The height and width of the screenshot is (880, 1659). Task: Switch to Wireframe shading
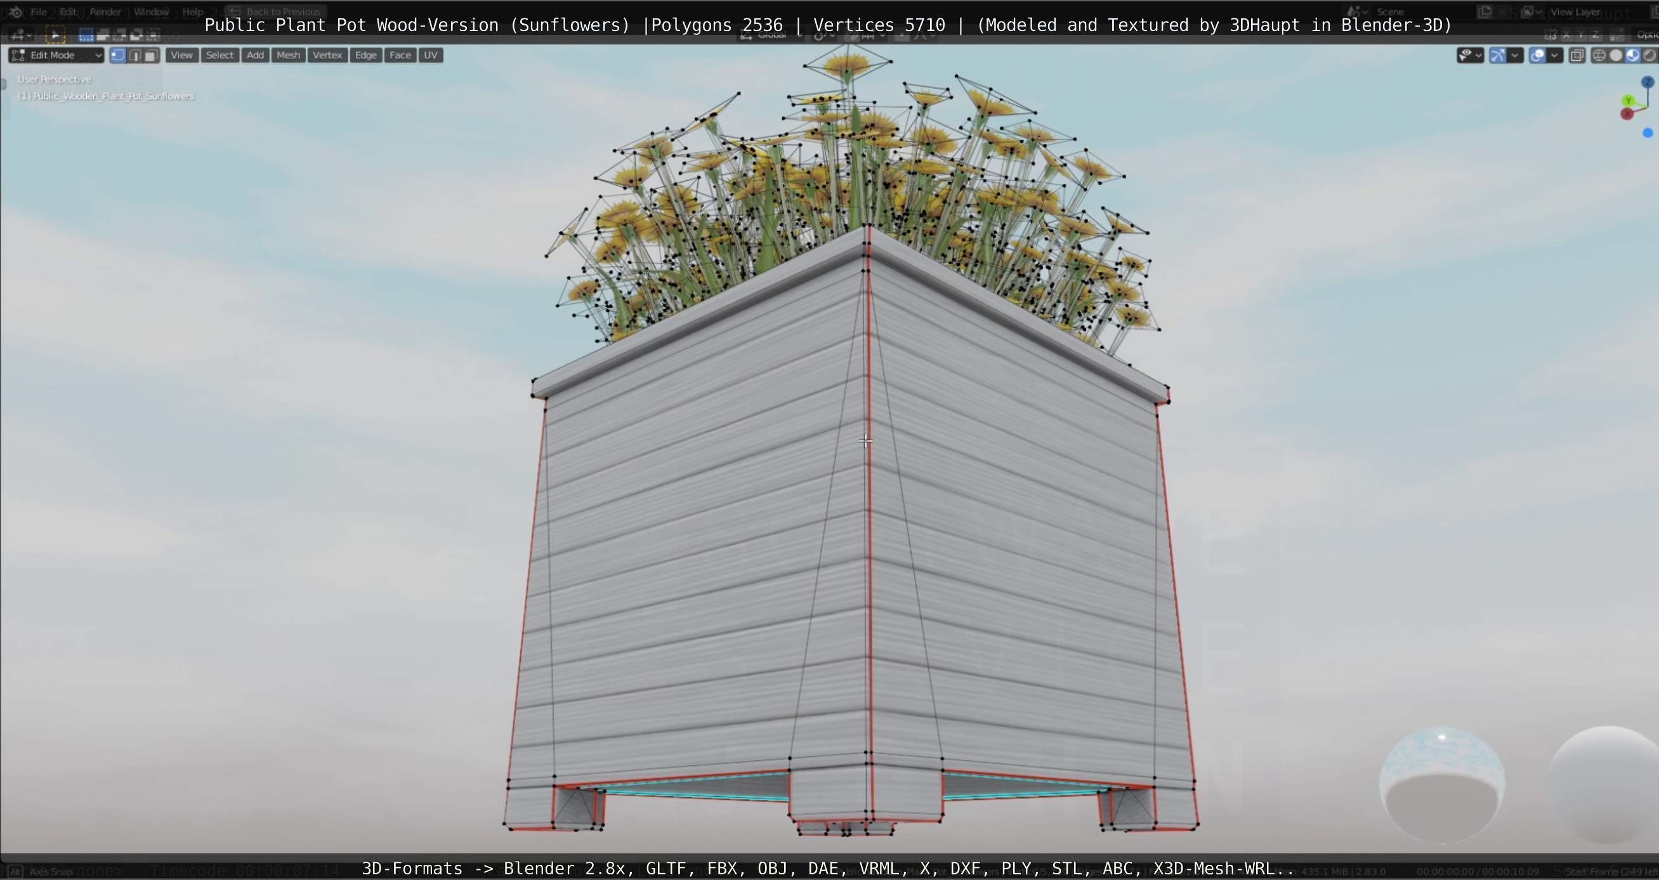[x=1599, y=55]
